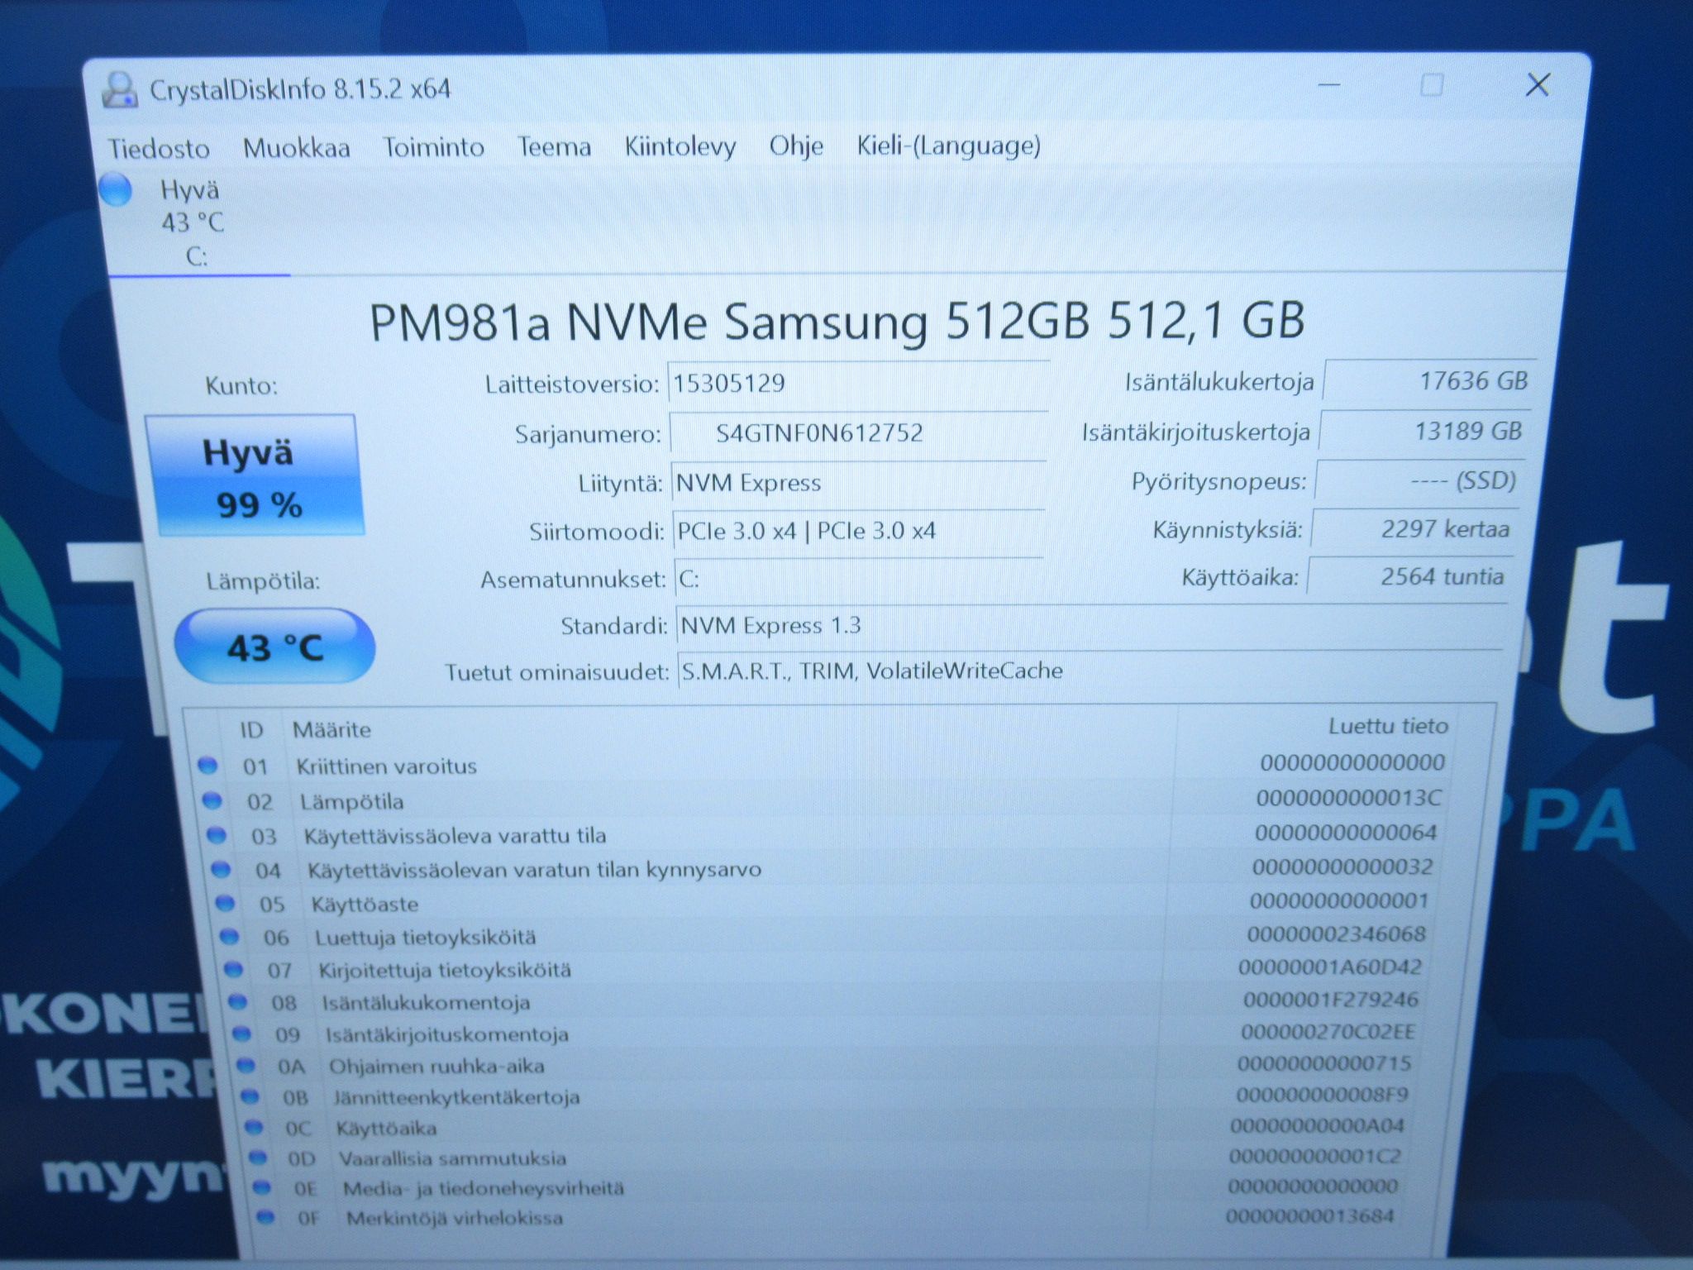
Task: Open the Teema menu
Action: (554, 147)
